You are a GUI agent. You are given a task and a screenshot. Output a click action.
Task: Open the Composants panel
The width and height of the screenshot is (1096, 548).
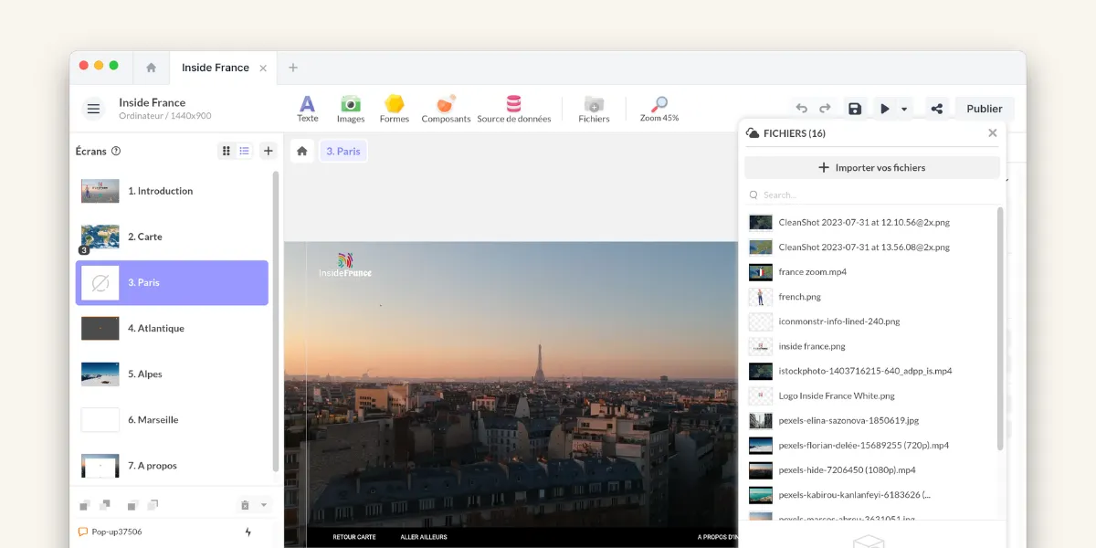click(446, 109)
